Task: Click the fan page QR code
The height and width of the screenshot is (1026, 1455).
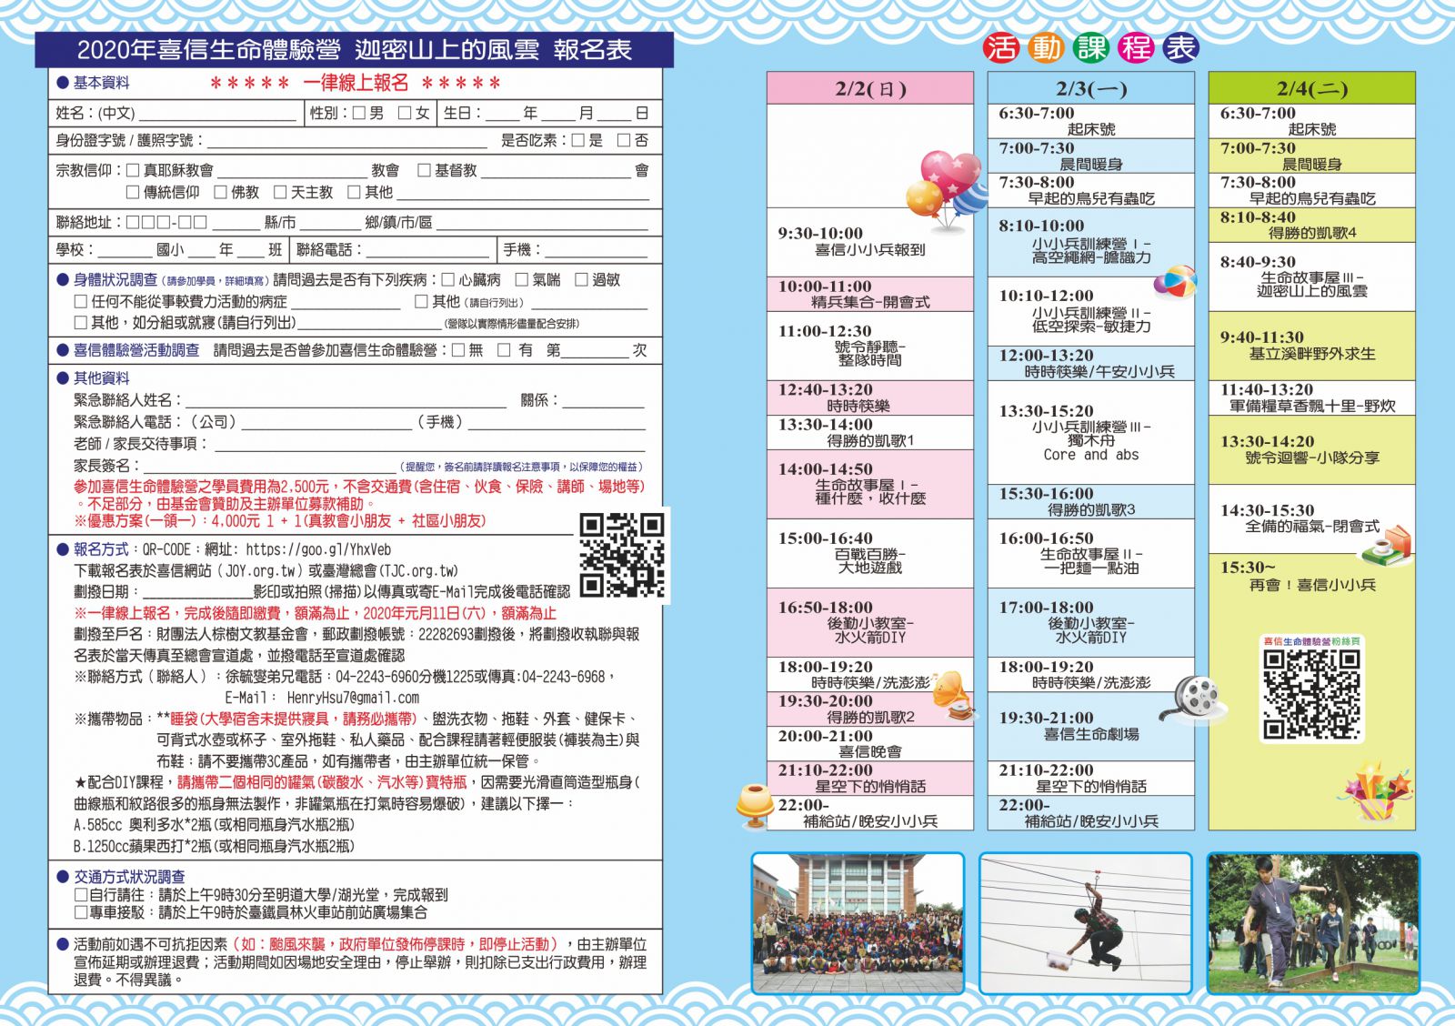Action: click(x=1311, y=694)
